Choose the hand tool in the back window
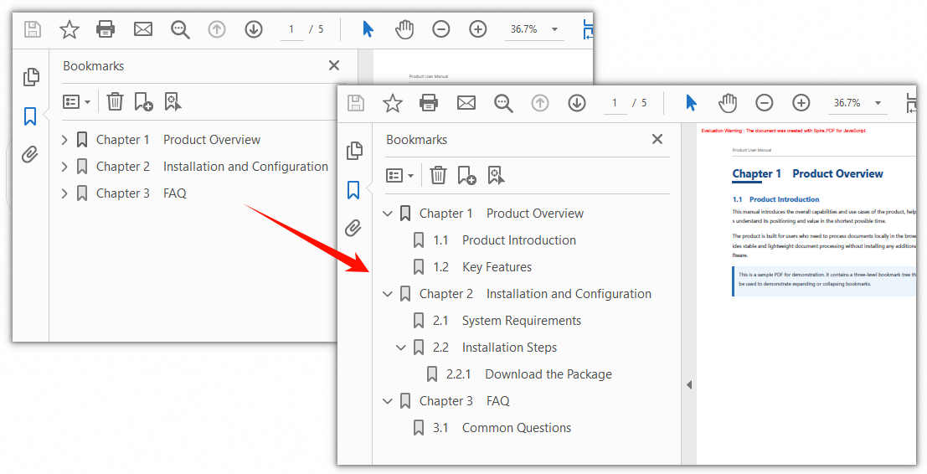927x474 pixels. point(404,29)
